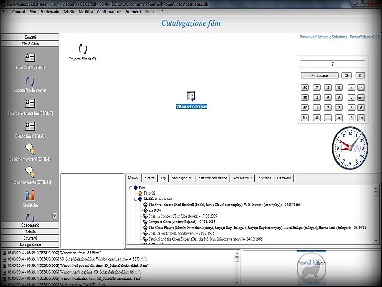Select the Videoteche / Negozi icon
Image resolution: width=382 pixels, height=287 pixels.
[191, 96]
